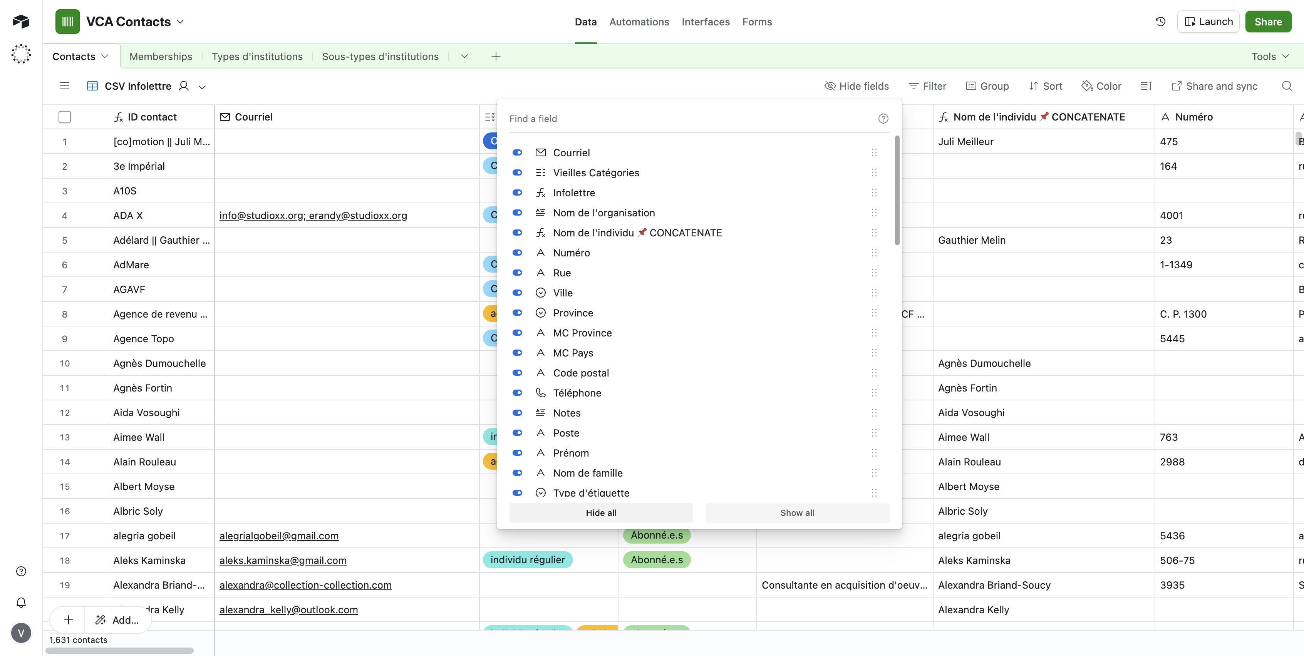Open the Automations tab
The height and width of the screenshot is (656, 1304).
click(x=639, y=22)
